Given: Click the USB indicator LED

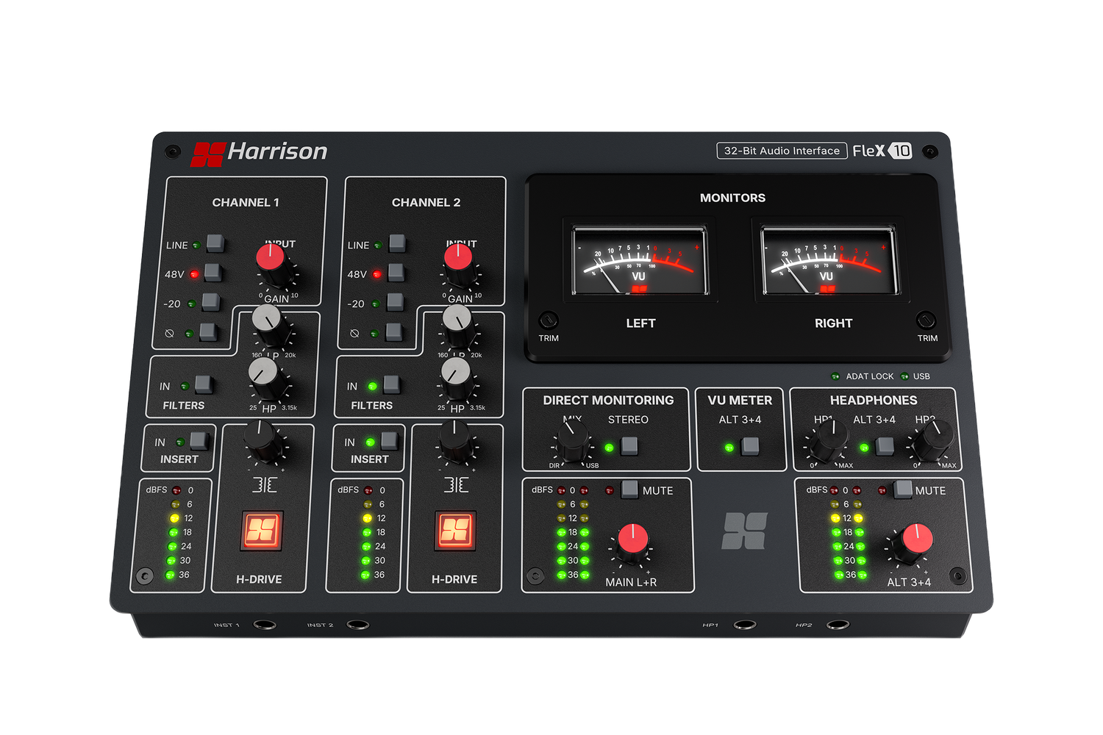Looking at the screenshot, I should tap(904, 376).
